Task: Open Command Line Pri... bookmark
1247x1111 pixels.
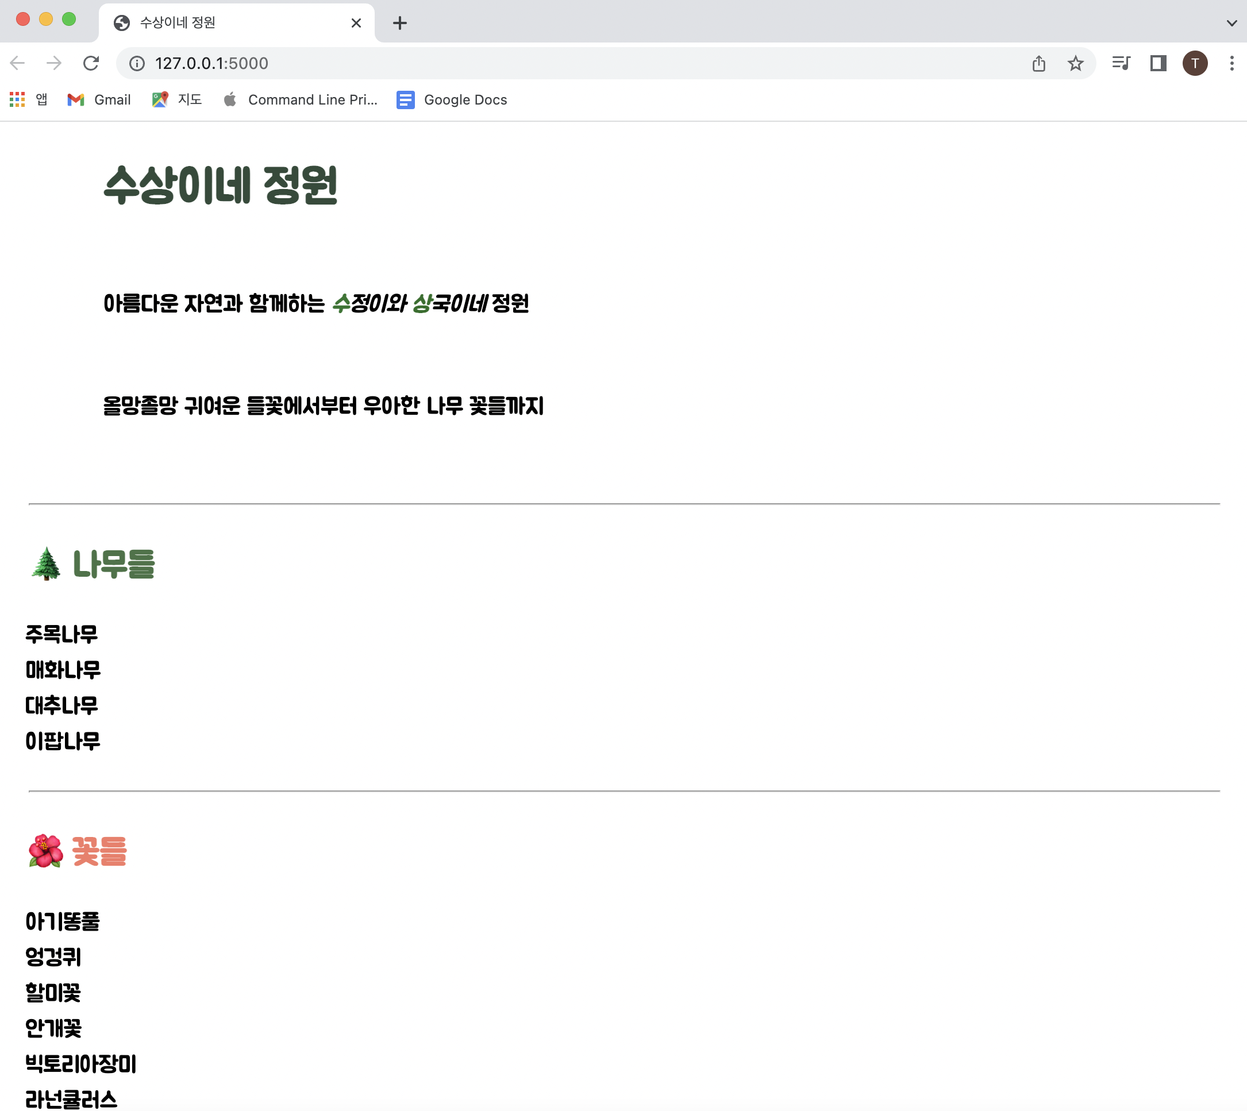Action: pos(301,99)
